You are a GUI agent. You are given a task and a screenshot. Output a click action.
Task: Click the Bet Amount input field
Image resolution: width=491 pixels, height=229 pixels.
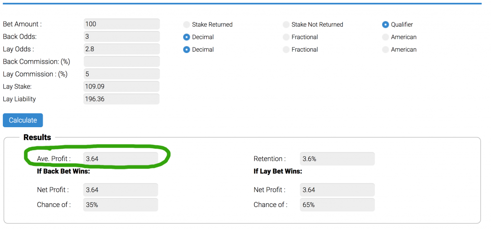tap(121, 24)
